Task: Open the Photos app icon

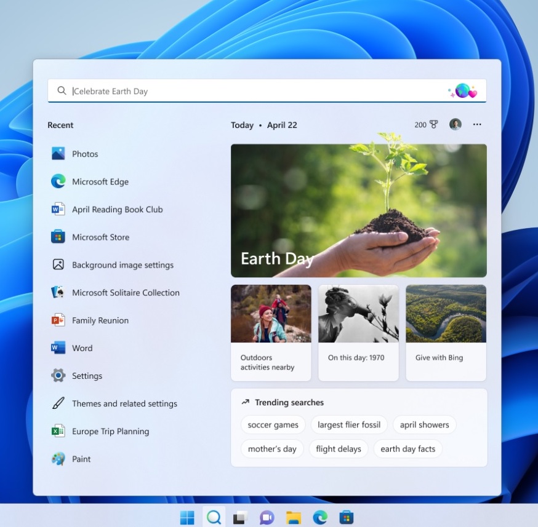Action: 58,154
